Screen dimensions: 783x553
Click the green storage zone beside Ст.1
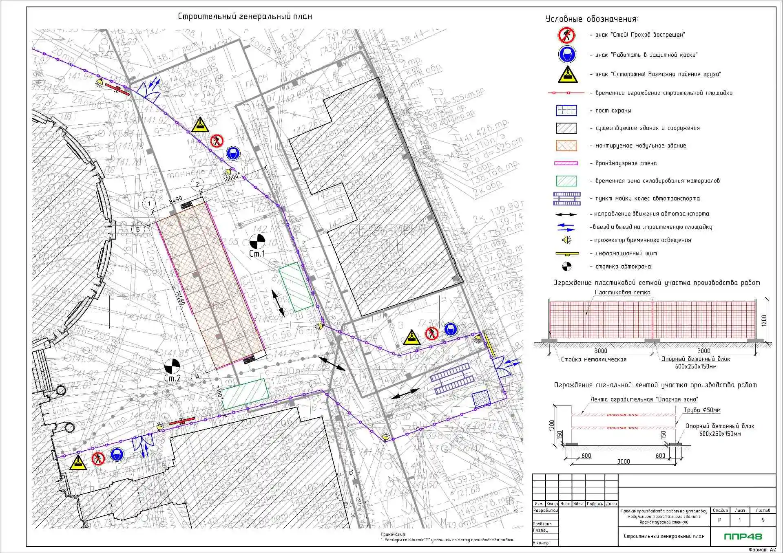[296, 286]
